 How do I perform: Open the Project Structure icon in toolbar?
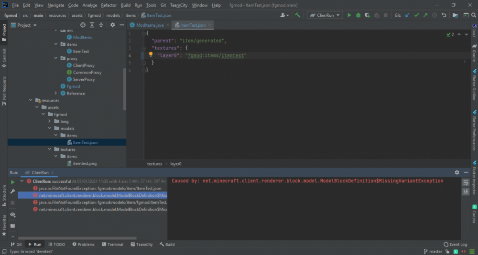pos(455,15)
